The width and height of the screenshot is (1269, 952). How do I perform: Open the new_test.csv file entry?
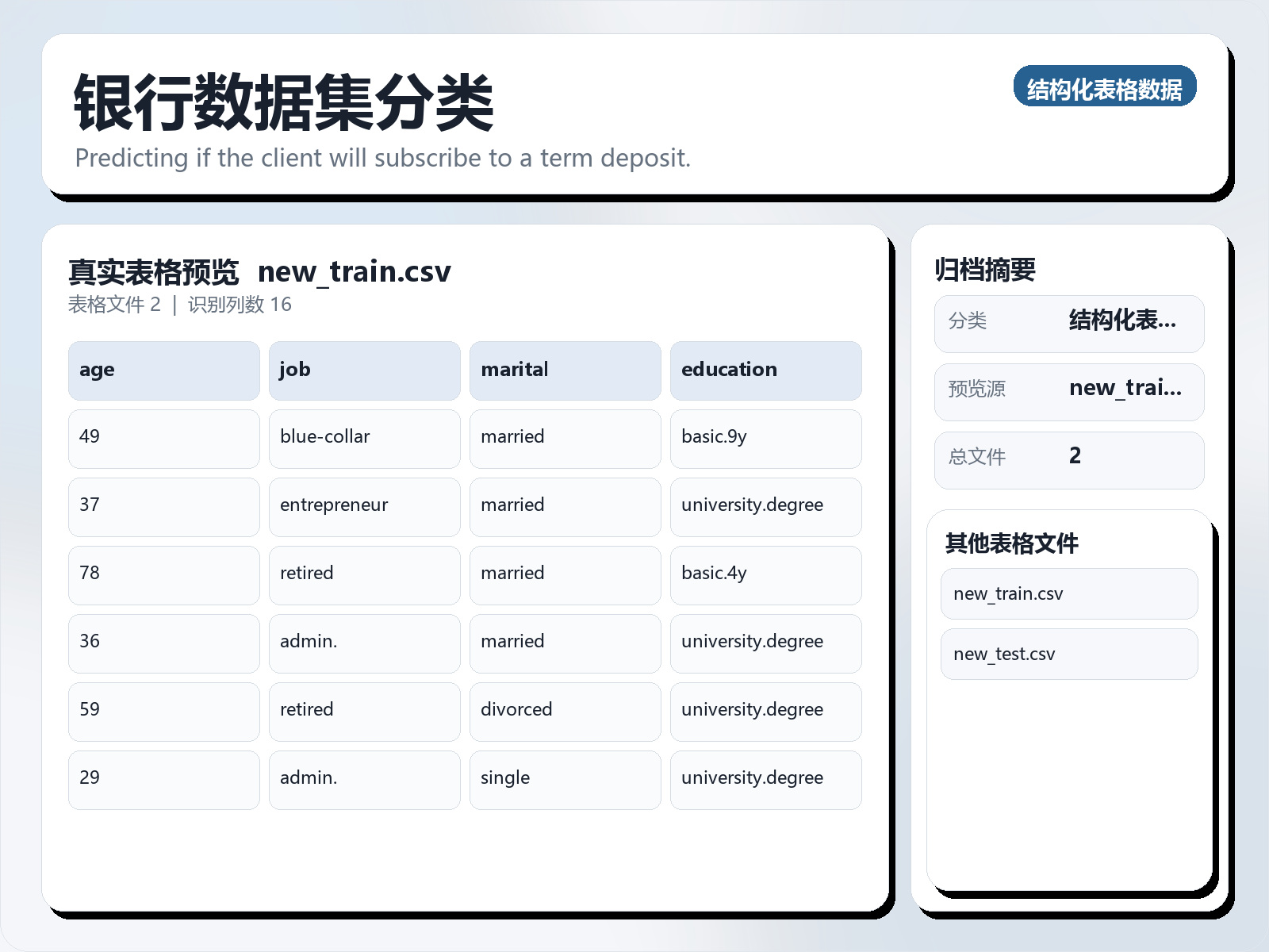point(1068,654)
